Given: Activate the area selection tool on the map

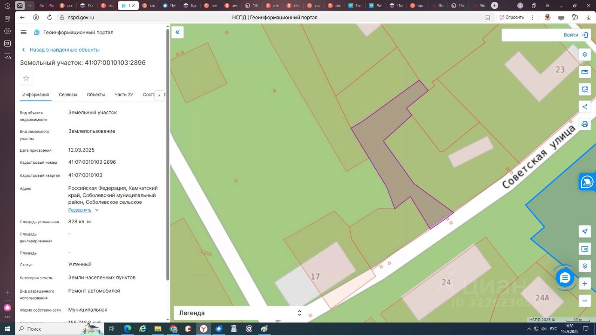Looking at the screenshot, I should coord(585,89).
